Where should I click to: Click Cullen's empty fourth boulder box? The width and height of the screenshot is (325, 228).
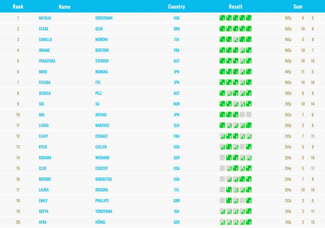pyautogui.click(x=242, y=147)
